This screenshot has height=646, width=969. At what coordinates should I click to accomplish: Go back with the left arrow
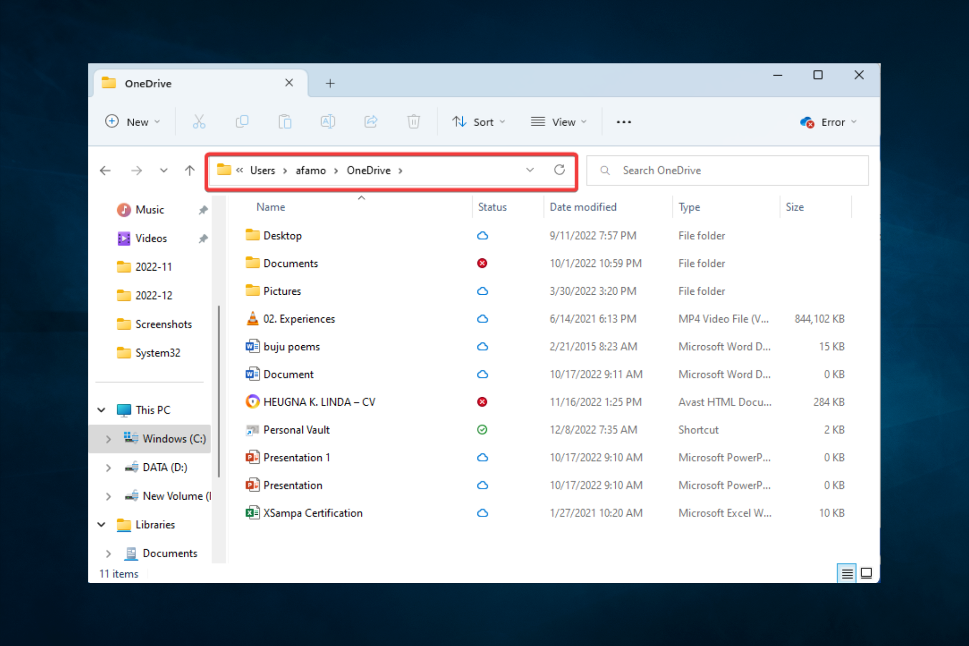[105, 171]
